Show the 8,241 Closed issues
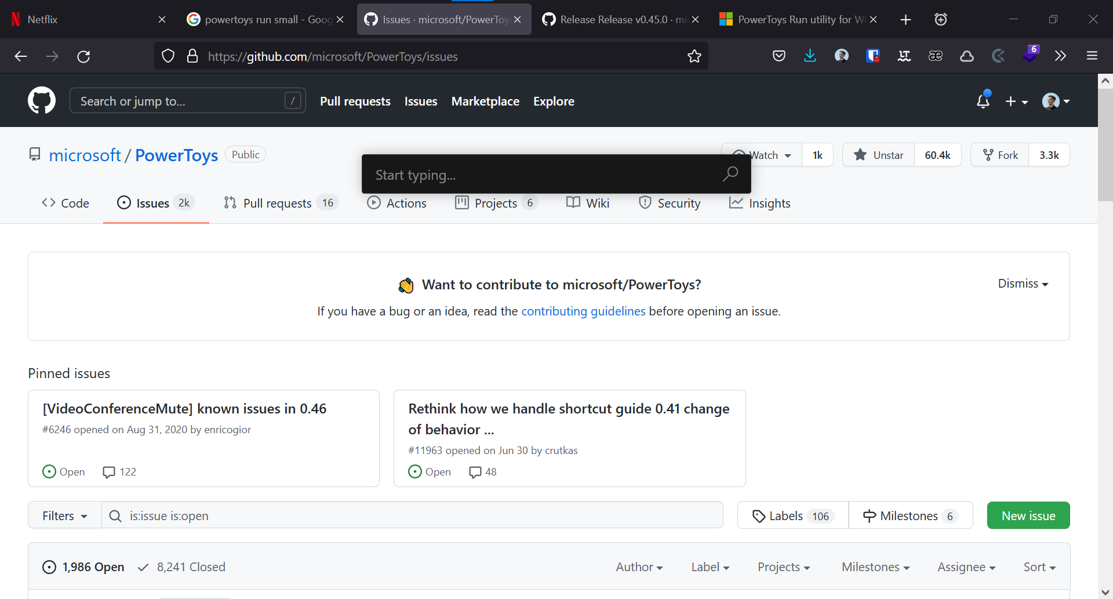 pos(181,567)
